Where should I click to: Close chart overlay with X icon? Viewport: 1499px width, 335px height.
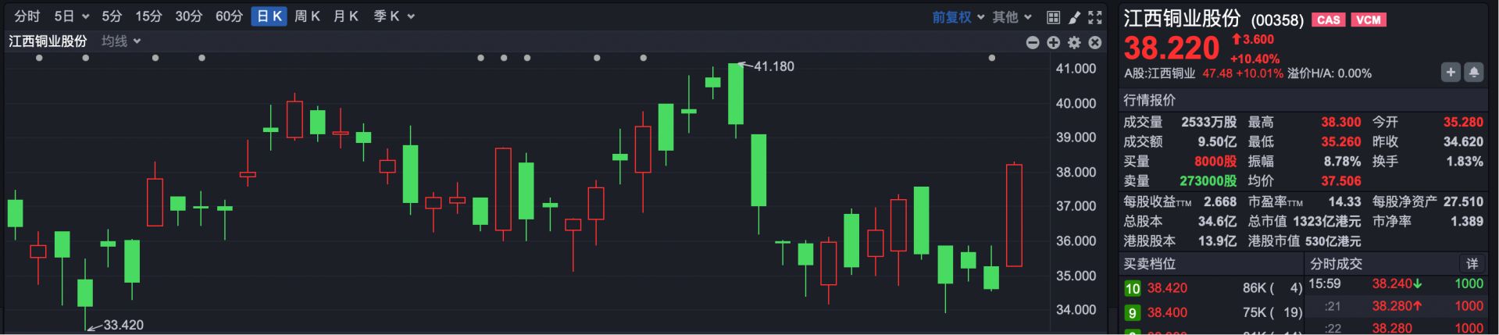[x=1095, y=42]
